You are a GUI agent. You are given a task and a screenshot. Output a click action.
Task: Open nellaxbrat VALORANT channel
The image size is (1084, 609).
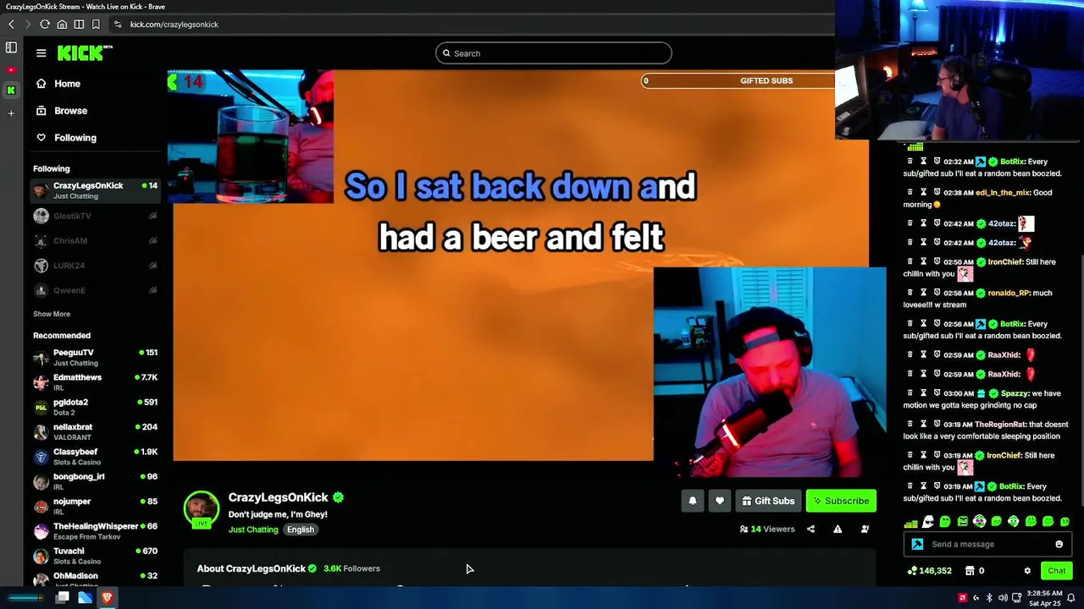click(x=95, y=431)
